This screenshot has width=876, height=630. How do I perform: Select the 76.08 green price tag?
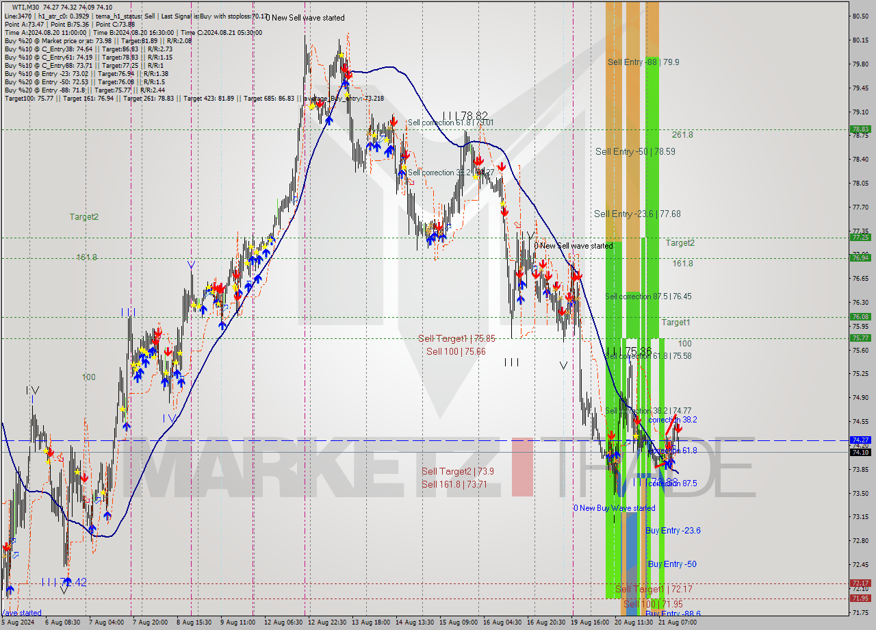coord(860,316)
